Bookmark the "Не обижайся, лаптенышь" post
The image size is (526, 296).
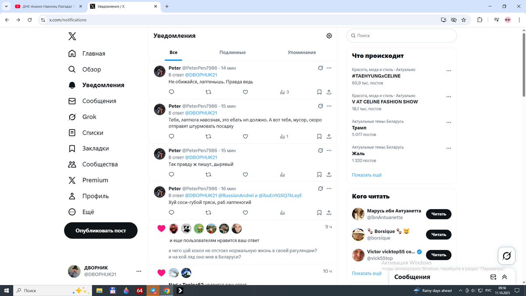[x=319, y=92]
